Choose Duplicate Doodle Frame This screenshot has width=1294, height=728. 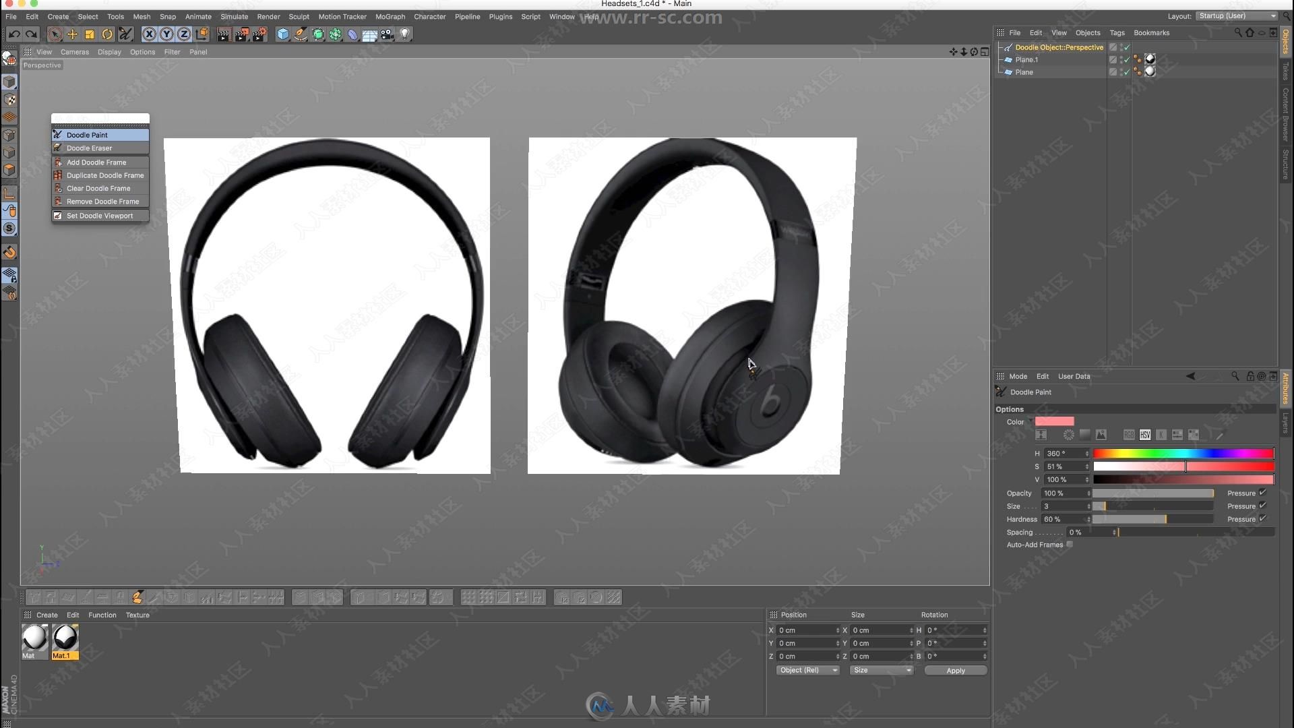coord(100,175)
